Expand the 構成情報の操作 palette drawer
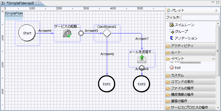Viewport: 221px width, 111px height. pyautogui.click(x=190, y=94)
